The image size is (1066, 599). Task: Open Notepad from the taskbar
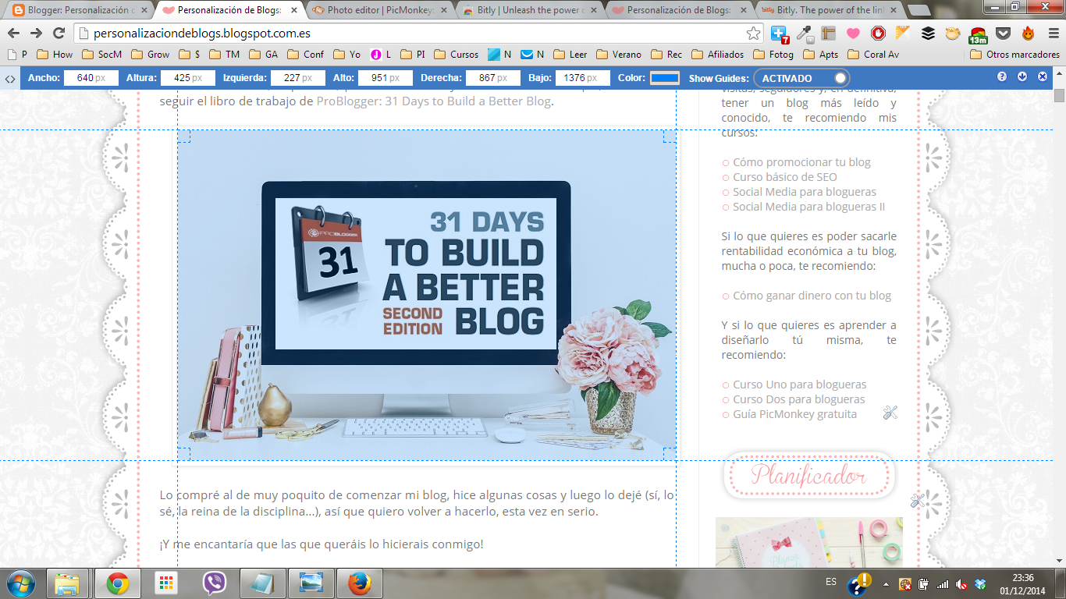262,583
